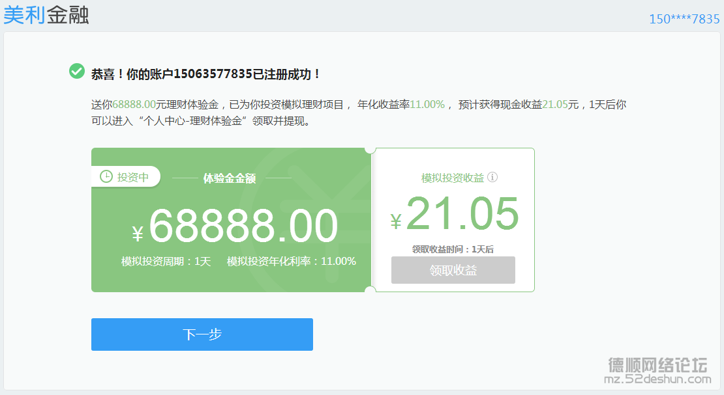724x395 pixels.
Task: Open account menu 150****7835
Action: (x=684, y=19)
